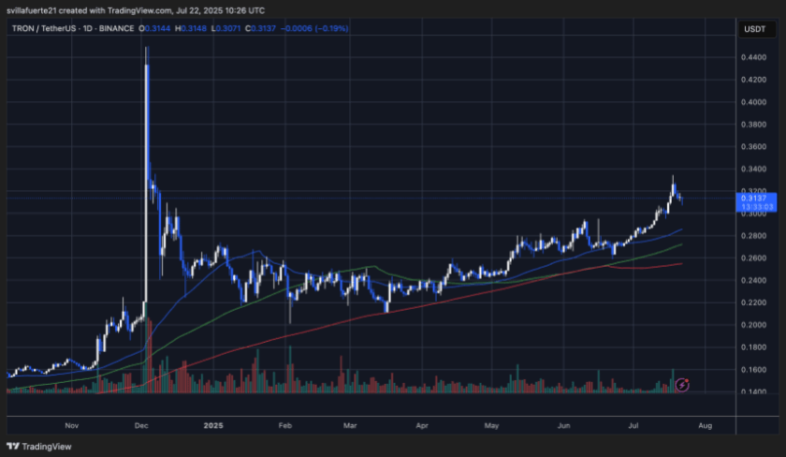The image size is (786, 457).
Task: Click the Jul label on time axis
Action: 635,424
